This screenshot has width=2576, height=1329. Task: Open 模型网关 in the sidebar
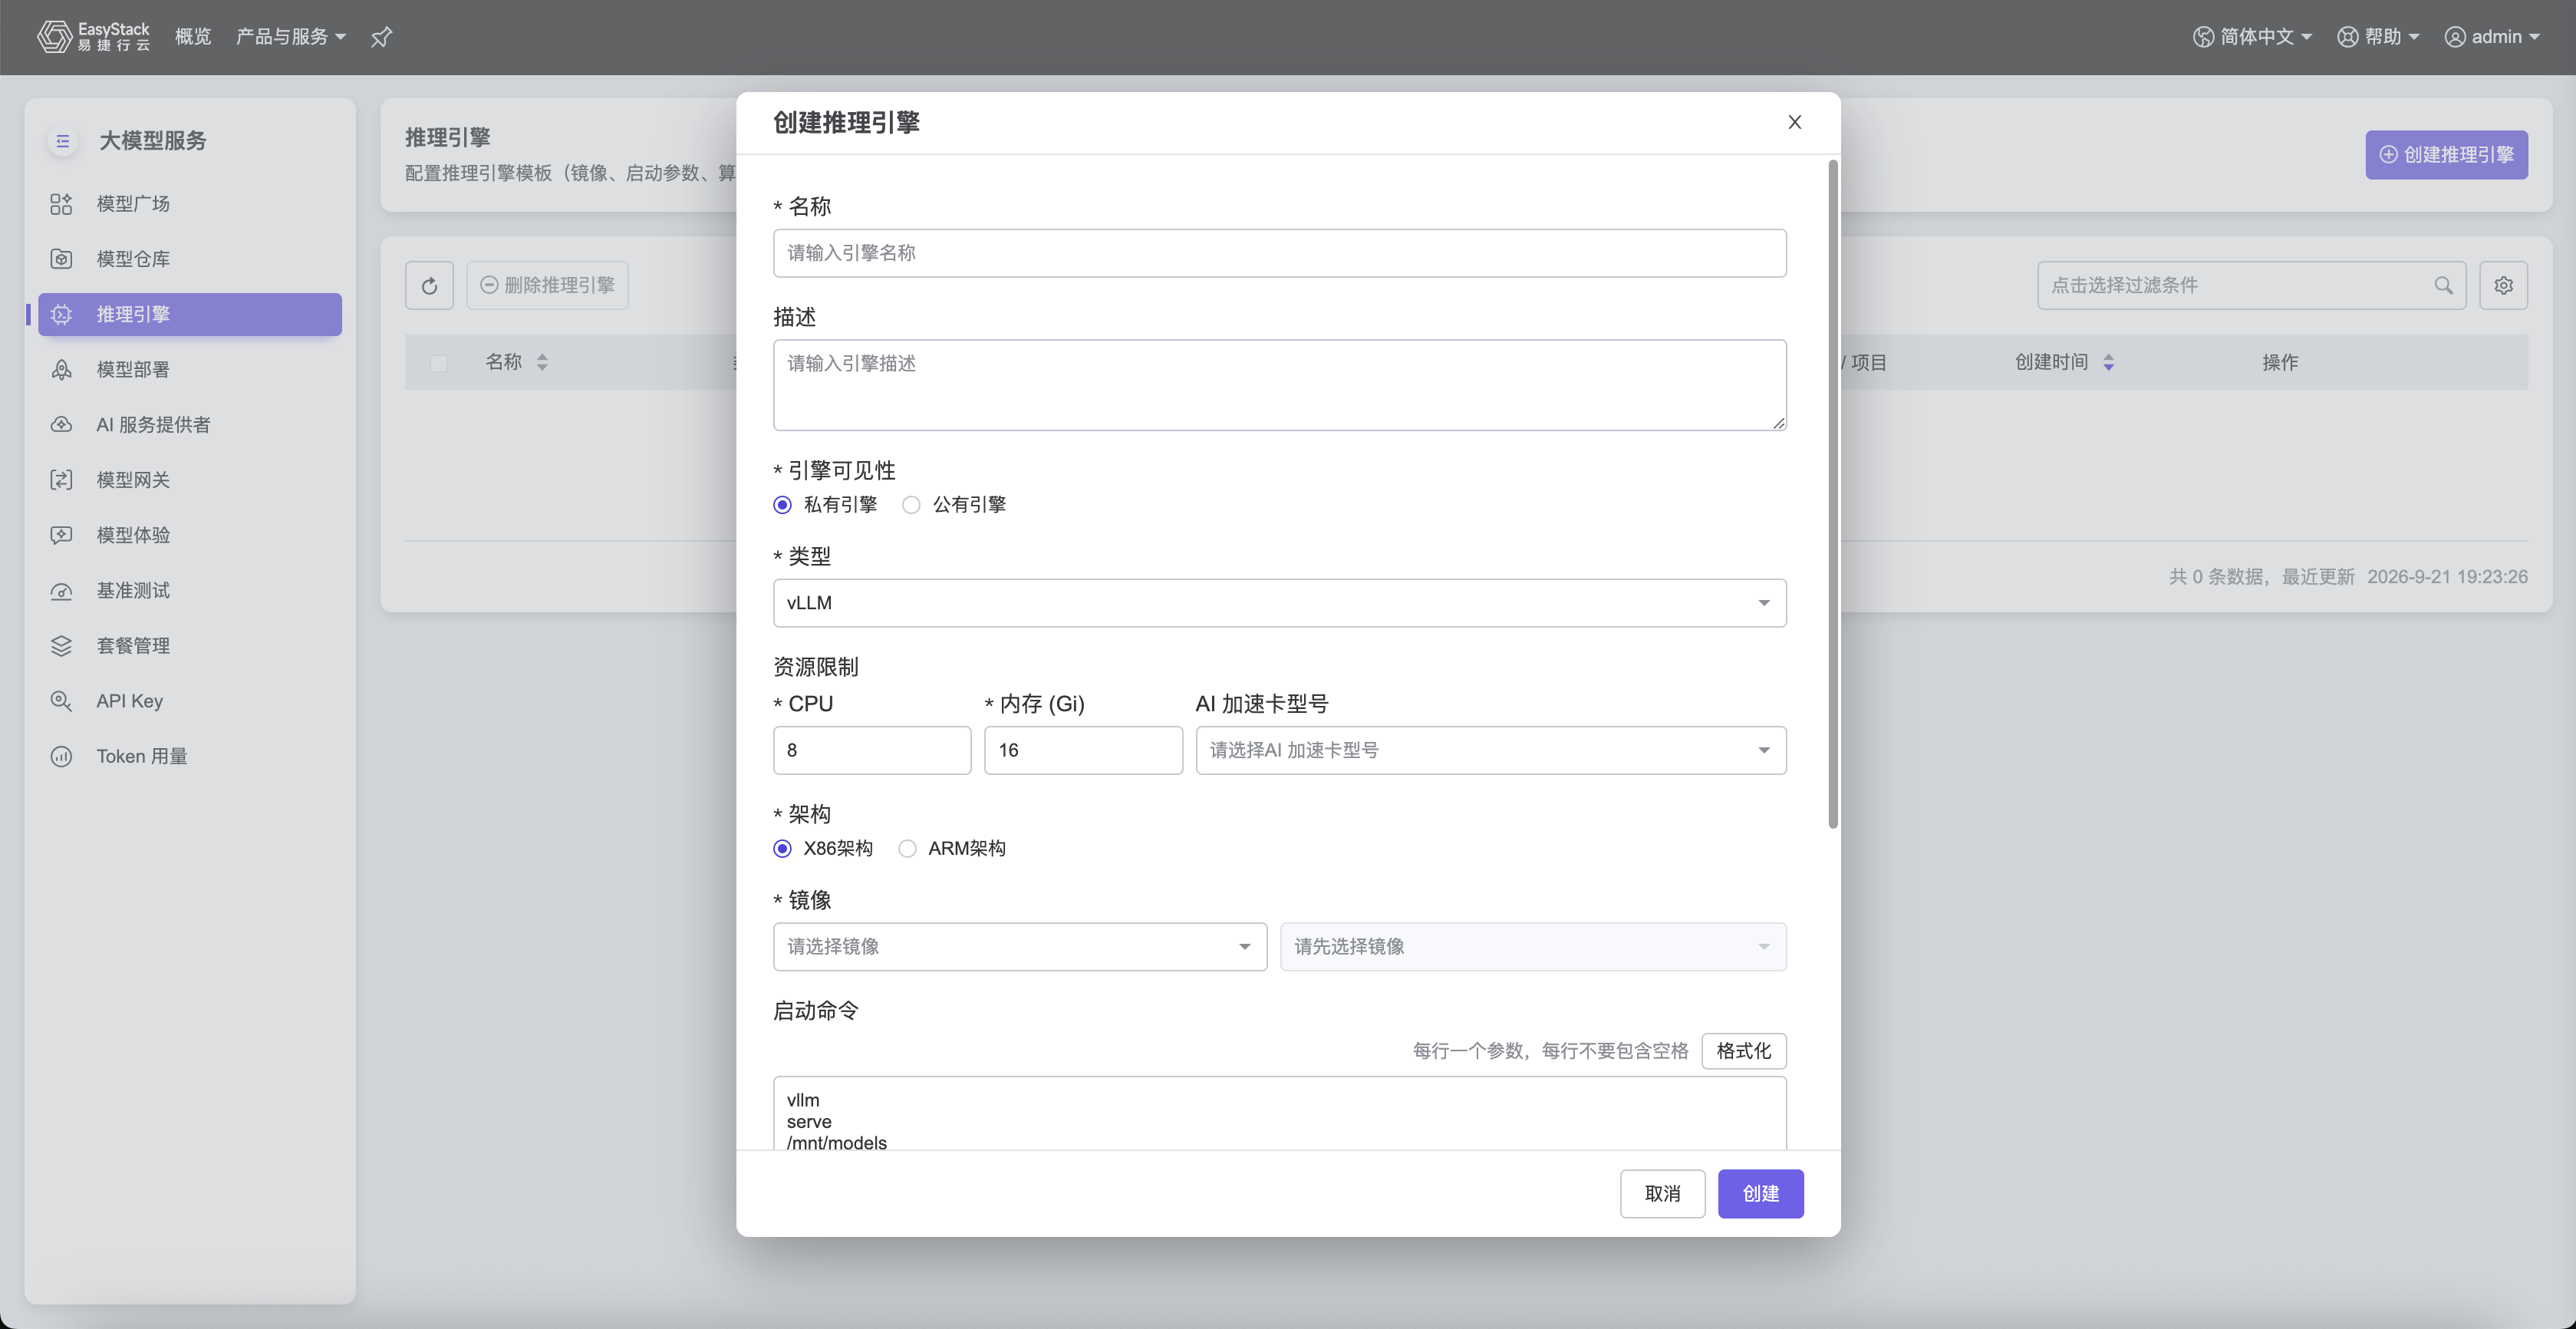(190, 480)
